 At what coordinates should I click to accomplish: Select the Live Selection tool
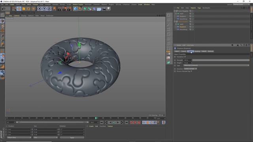[x=14, y=9]
